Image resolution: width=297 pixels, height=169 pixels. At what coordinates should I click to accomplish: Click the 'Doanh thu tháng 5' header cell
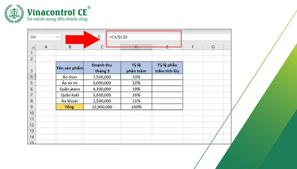pyautogui.click(x=102, y=68)
